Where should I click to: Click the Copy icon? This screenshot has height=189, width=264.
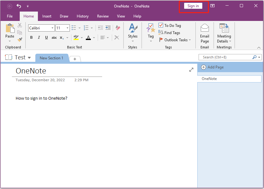[20, 32]
